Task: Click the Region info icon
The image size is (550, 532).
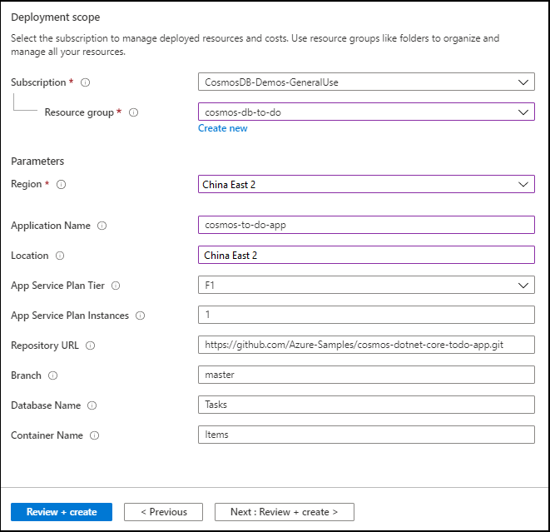Action: point(61,185)
